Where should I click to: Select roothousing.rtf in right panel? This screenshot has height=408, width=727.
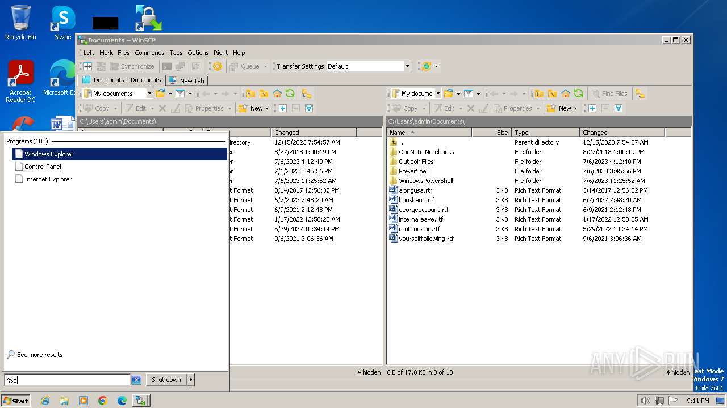click(x=419, y=229)
